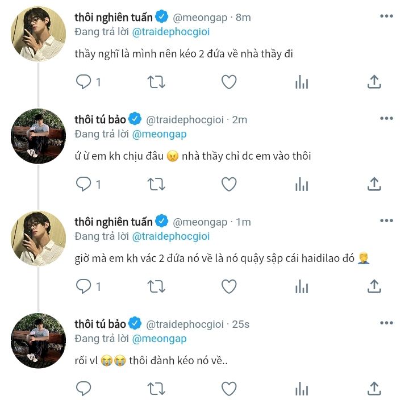Reply to the 2m tweet by thôi tú bảo
Viewport: 409px width, 400px height.
84,184
